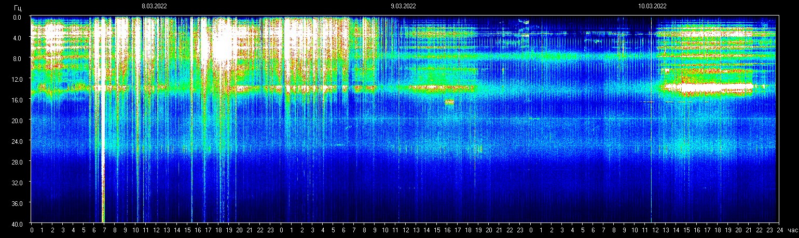The width and height of the screenshot is (799, 238).
Task: Select the 0.0 frequency axis label
Action: pyautogui.click(x=17, y=17)
